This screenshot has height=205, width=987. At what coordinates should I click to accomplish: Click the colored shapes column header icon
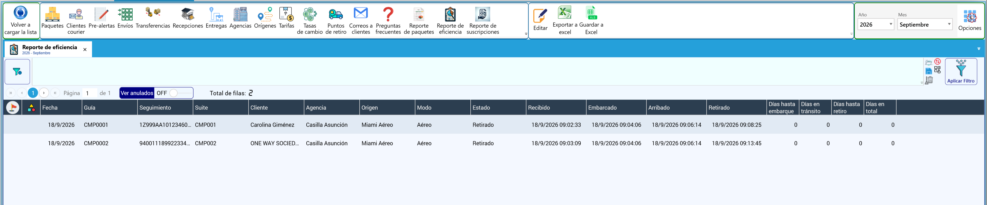point(31,108)
